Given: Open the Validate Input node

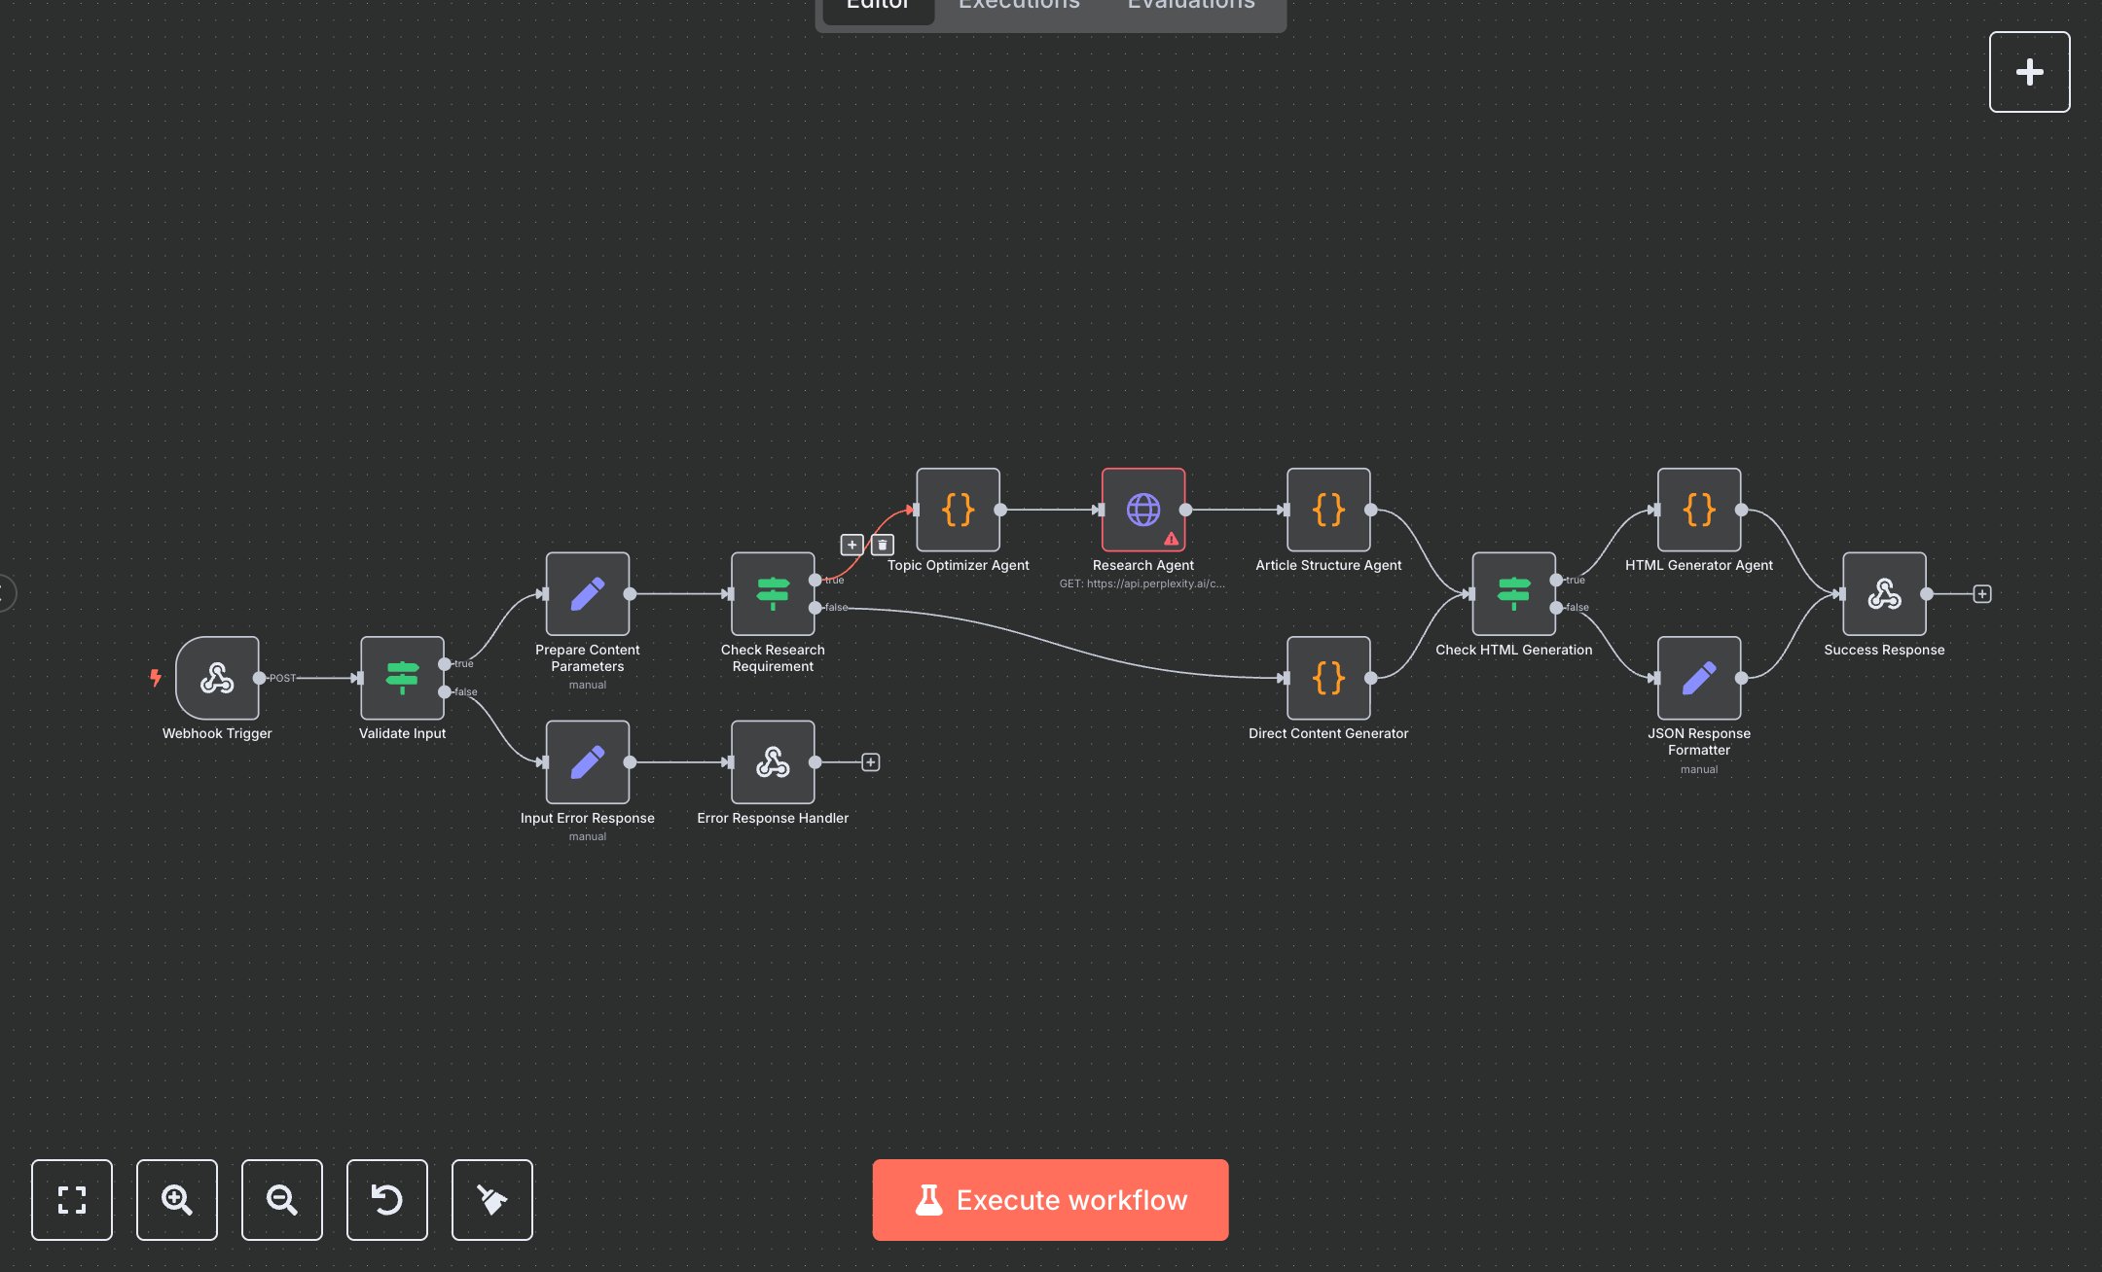Looking at the screenshot, I should (x=402, y=679).
